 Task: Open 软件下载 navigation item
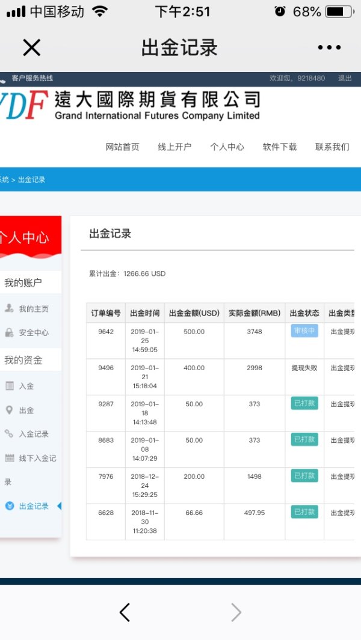pos(279,147)
